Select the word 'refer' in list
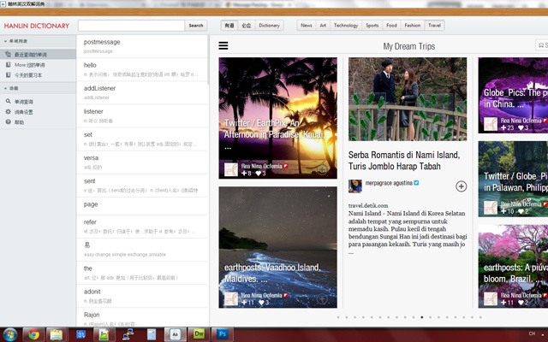548x342 pixels. coord(142,226)
